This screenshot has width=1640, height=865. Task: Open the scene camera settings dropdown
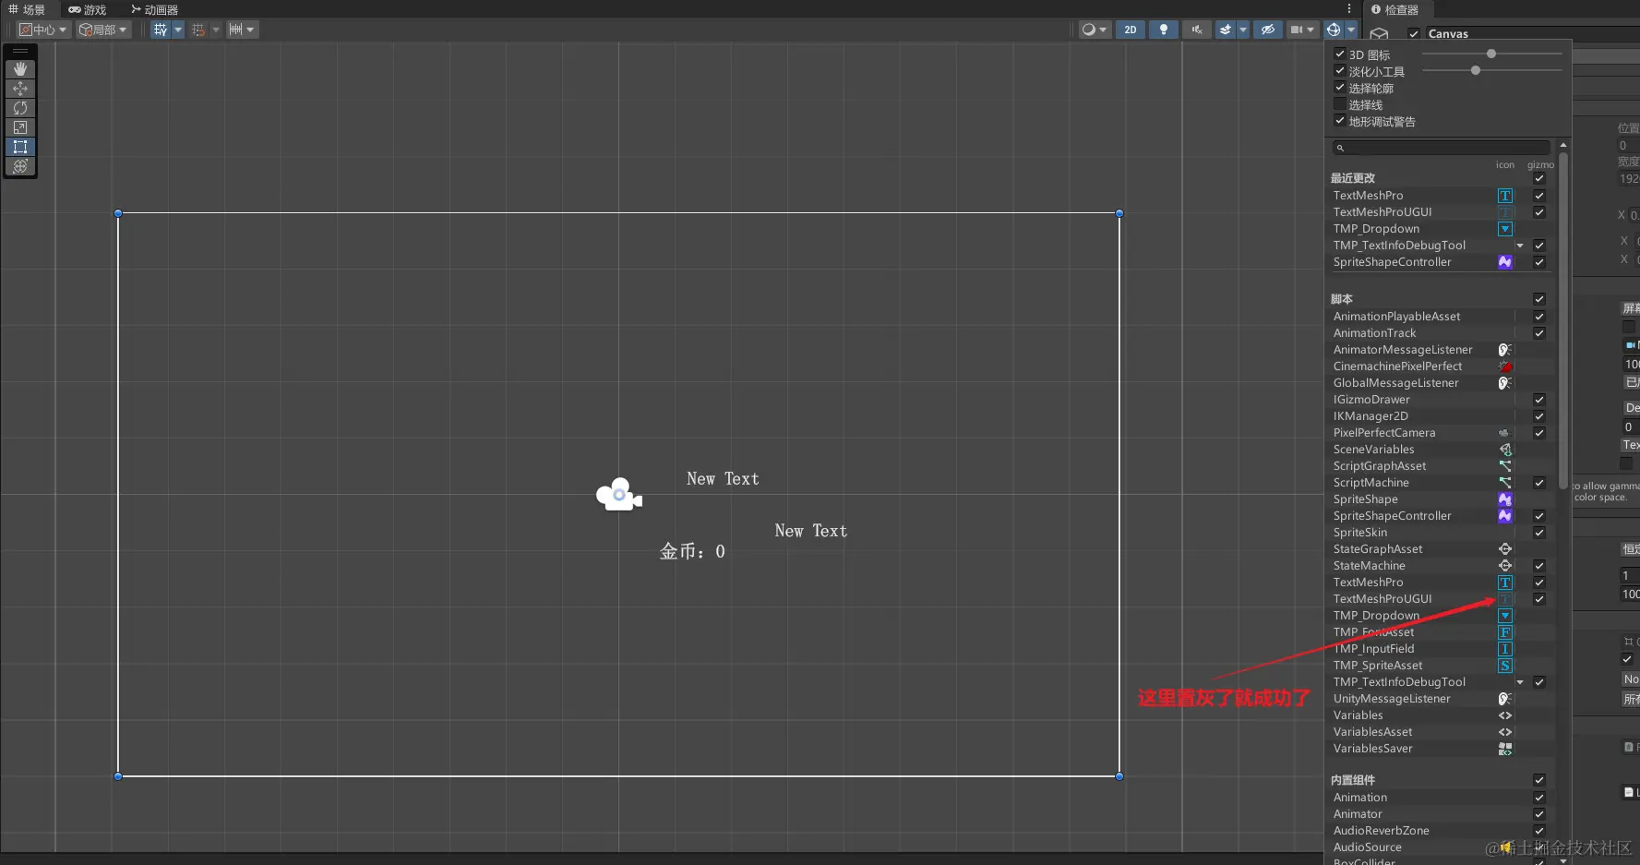click(x=1302, y=30)
